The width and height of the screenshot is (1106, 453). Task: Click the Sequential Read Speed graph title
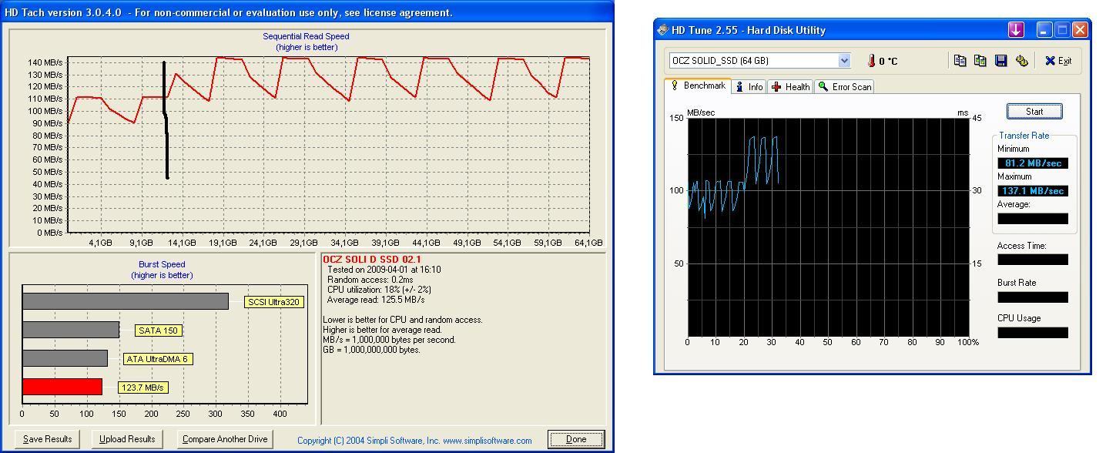click(x=306, y=36)
